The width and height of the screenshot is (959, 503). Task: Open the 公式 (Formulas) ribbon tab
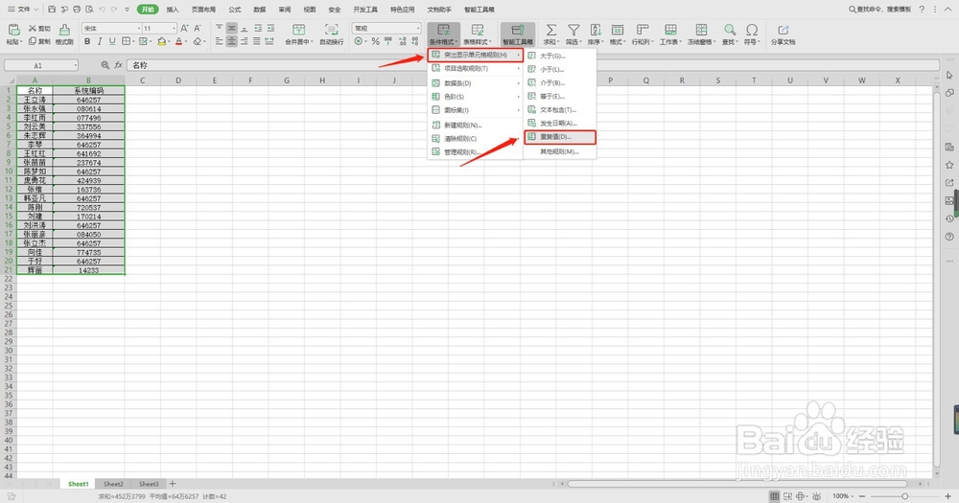point(235,10)
